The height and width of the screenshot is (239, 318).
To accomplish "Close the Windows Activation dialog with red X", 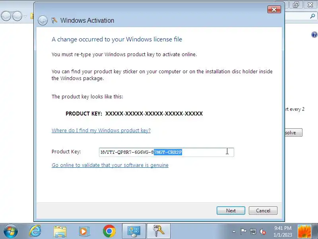I will point(274,10).
